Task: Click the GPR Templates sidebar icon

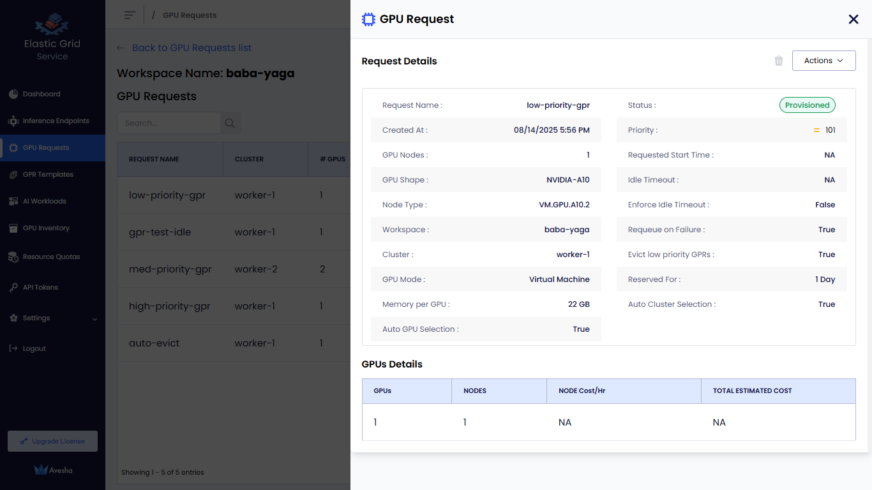Action: (13, 174)
